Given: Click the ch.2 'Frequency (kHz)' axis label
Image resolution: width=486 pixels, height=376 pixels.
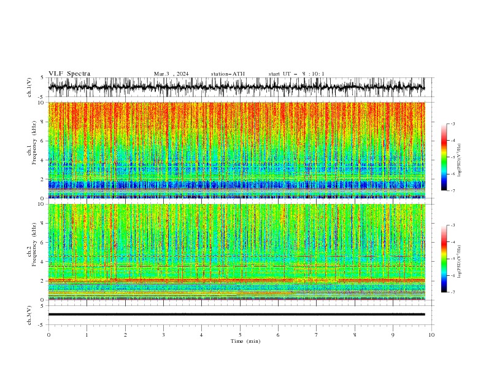Looking at the screenshot, I should point(34,245).
